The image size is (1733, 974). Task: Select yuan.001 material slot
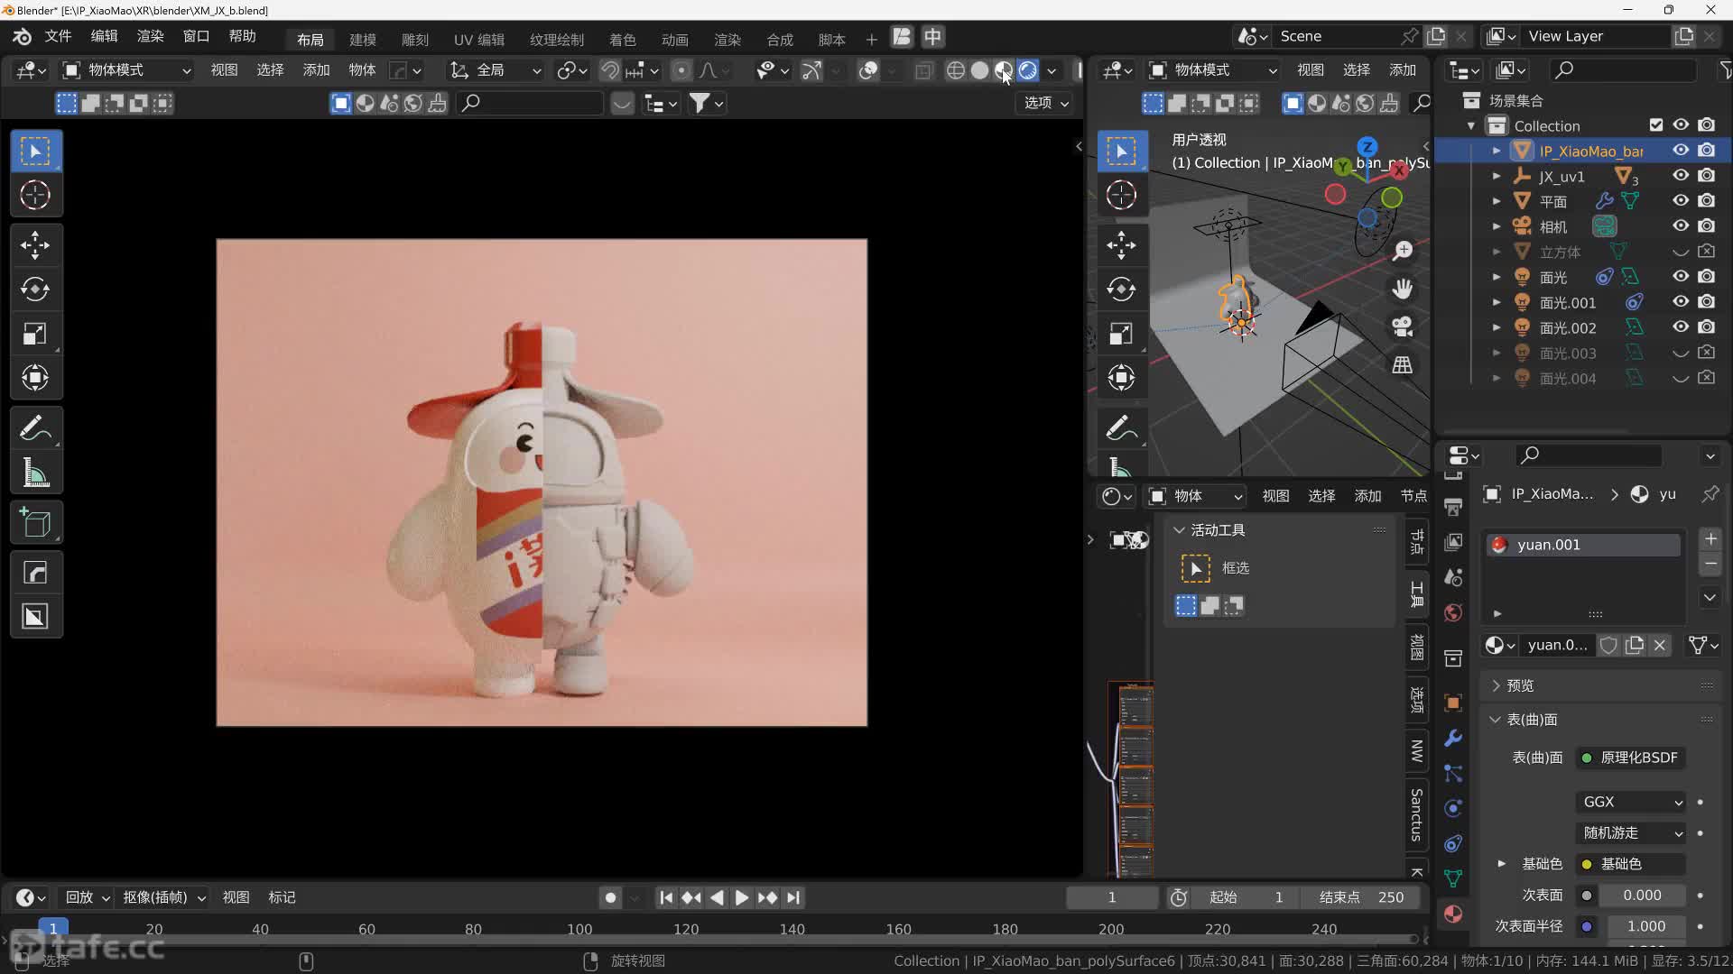1585,545
